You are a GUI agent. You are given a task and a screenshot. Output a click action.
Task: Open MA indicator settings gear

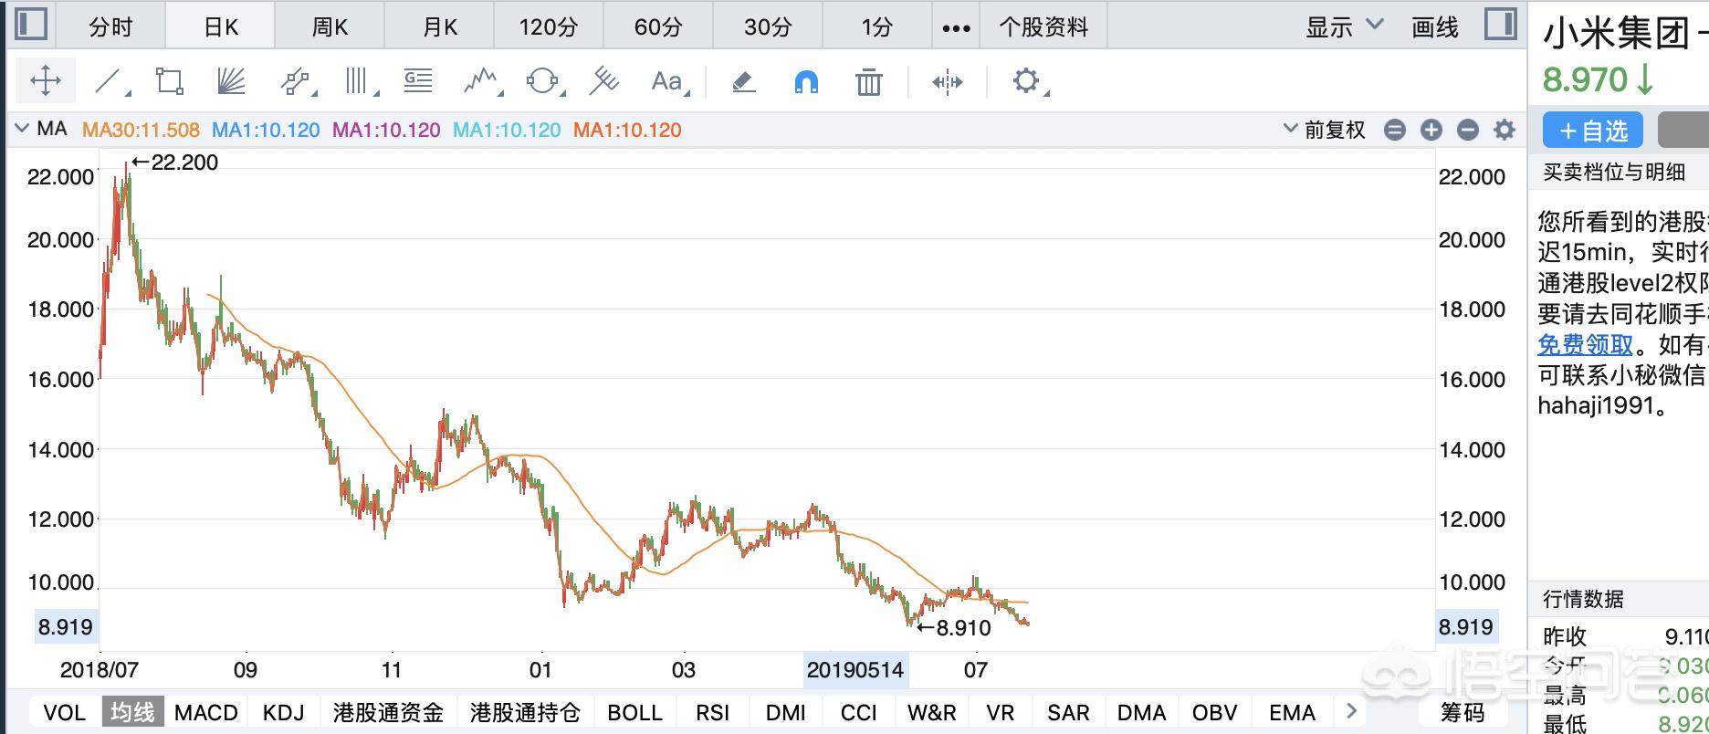(x=1504, y=130)
